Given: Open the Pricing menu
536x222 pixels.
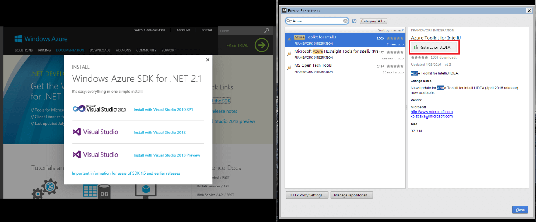Looking at the screenshot, I should coord(44,50).
